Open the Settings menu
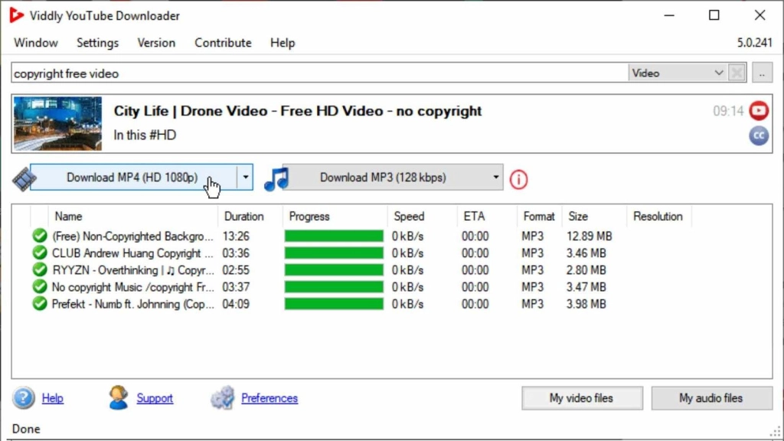 97,43
